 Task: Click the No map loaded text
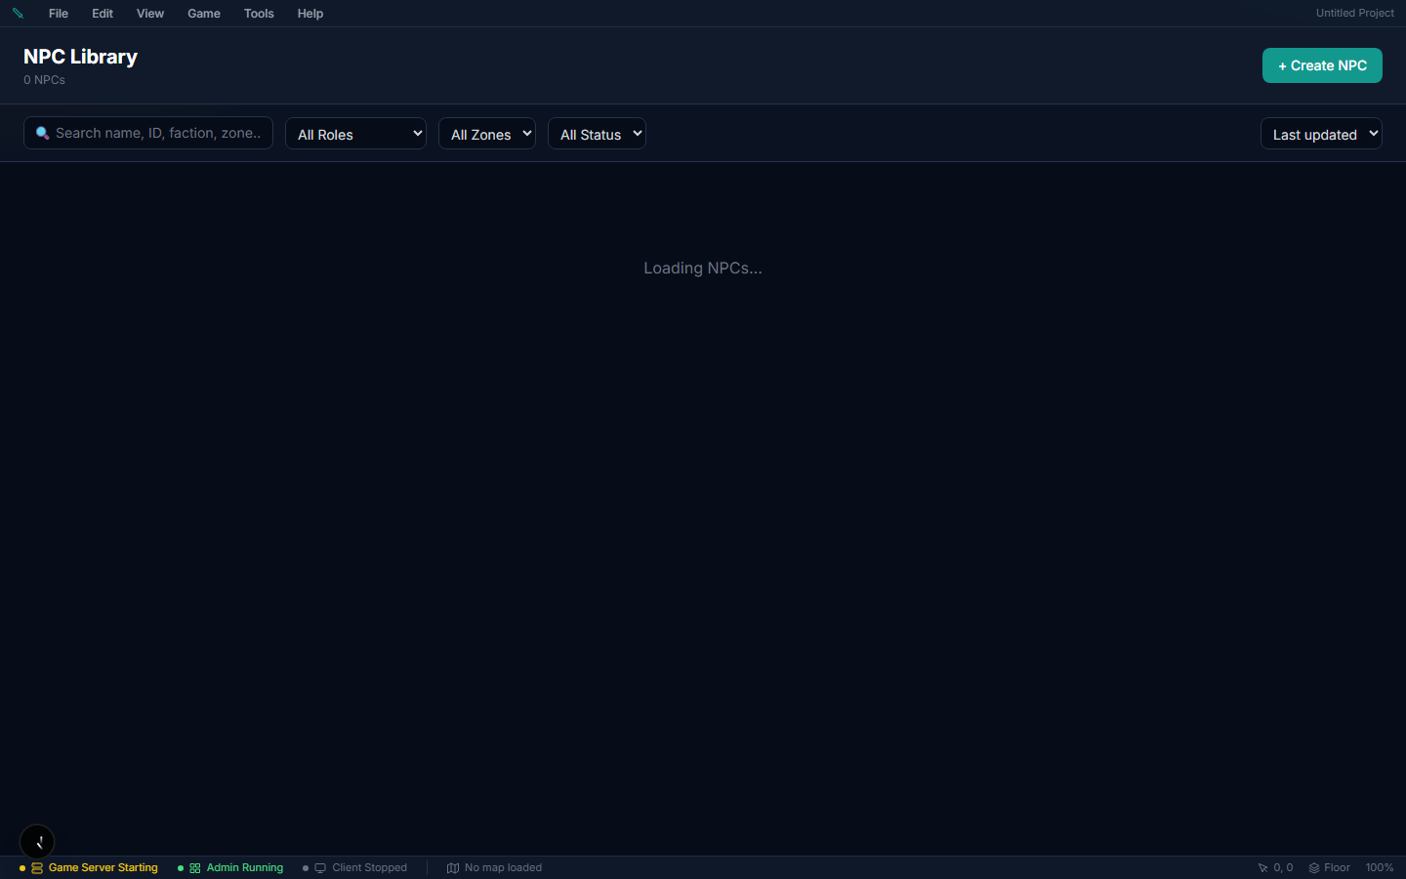(503, 867)
